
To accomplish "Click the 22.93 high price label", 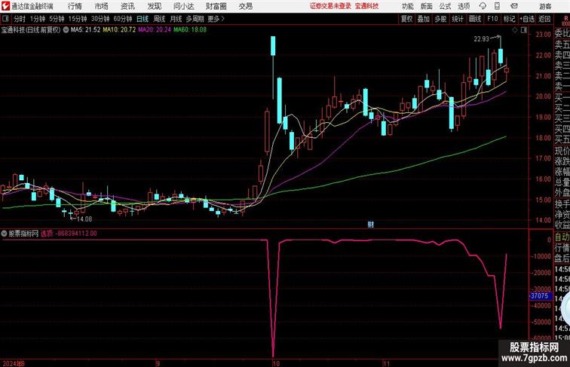I will click(481, 39).
